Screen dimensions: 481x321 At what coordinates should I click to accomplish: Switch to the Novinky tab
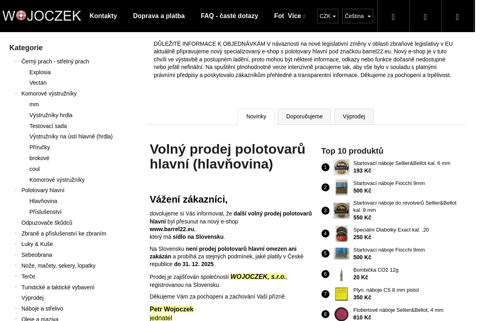256,116
